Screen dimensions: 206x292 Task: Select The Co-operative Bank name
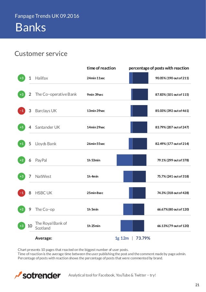56,94
